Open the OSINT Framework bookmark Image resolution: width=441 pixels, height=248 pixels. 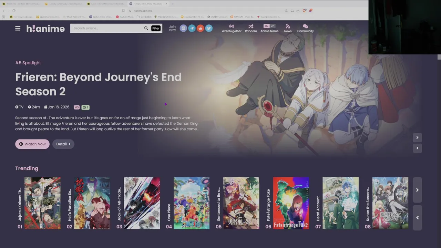click(x=217, y=17)
